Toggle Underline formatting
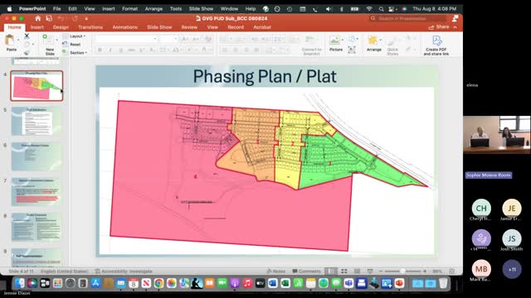 point(121,50)
